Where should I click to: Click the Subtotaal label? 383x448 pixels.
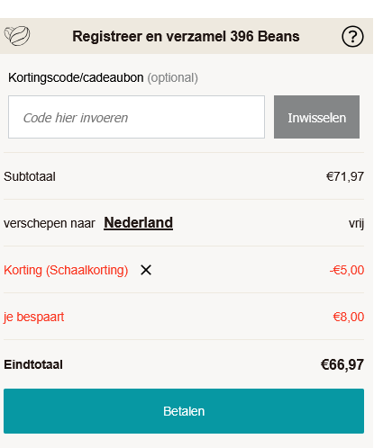coord(30,176)
